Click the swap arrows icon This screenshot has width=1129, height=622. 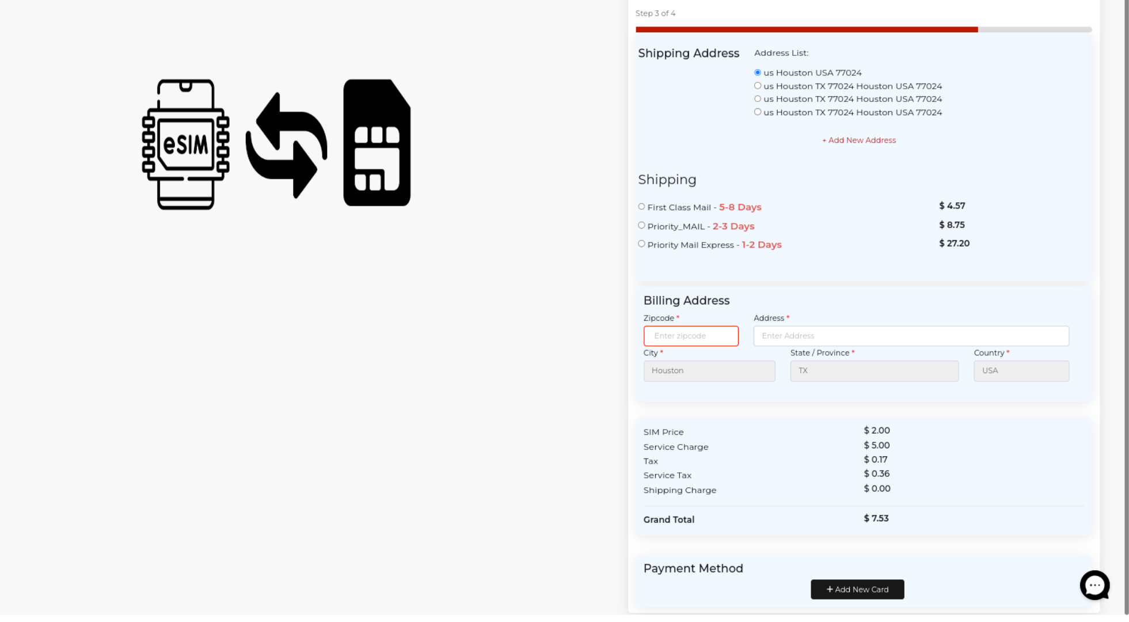286,145
